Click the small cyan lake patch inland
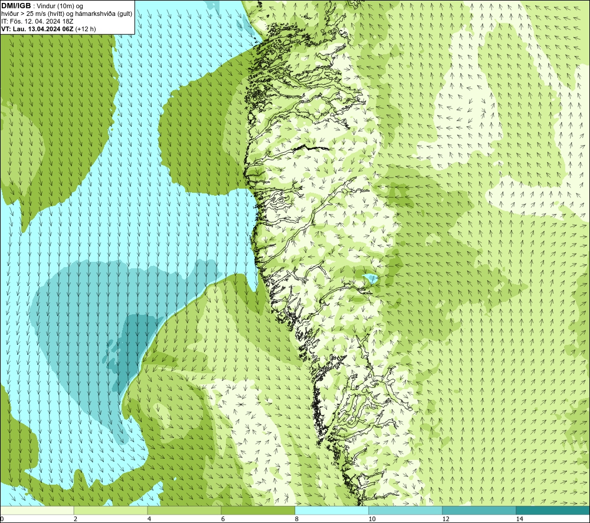The width and height of the screenshot is (590, 523). pyautogui.click(x=371, y=279)
